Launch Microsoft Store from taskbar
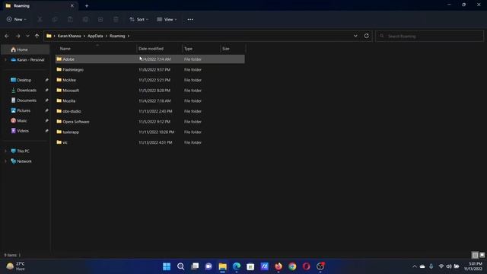The height and width of the screenshot is (274, 487). tap(250, 266)
